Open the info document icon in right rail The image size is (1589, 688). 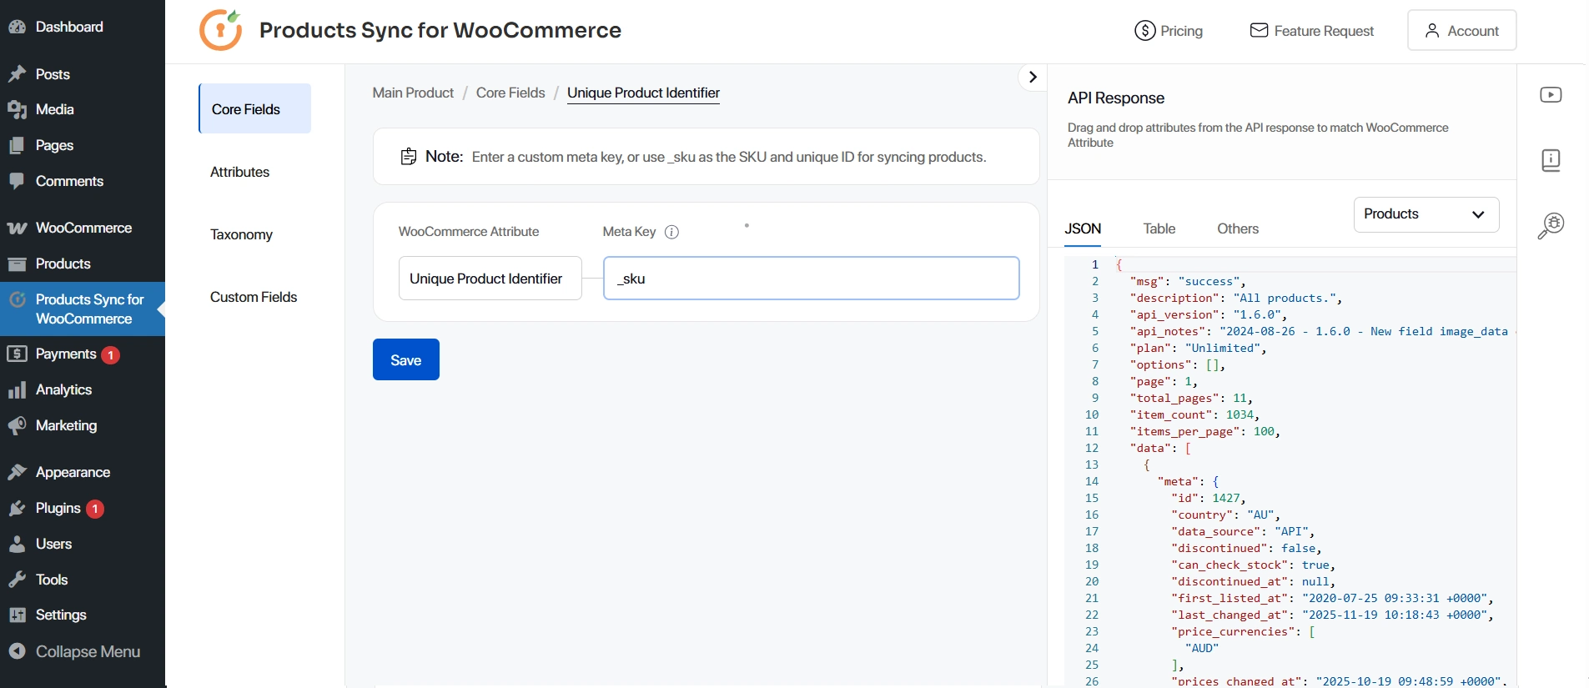(x=1551, y=160)
